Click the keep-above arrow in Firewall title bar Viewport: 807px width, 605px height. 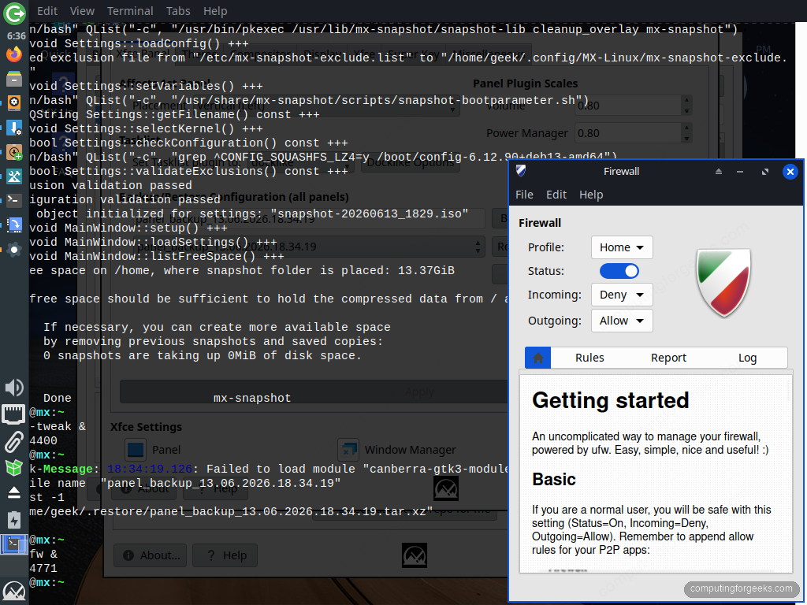[719, 172]
